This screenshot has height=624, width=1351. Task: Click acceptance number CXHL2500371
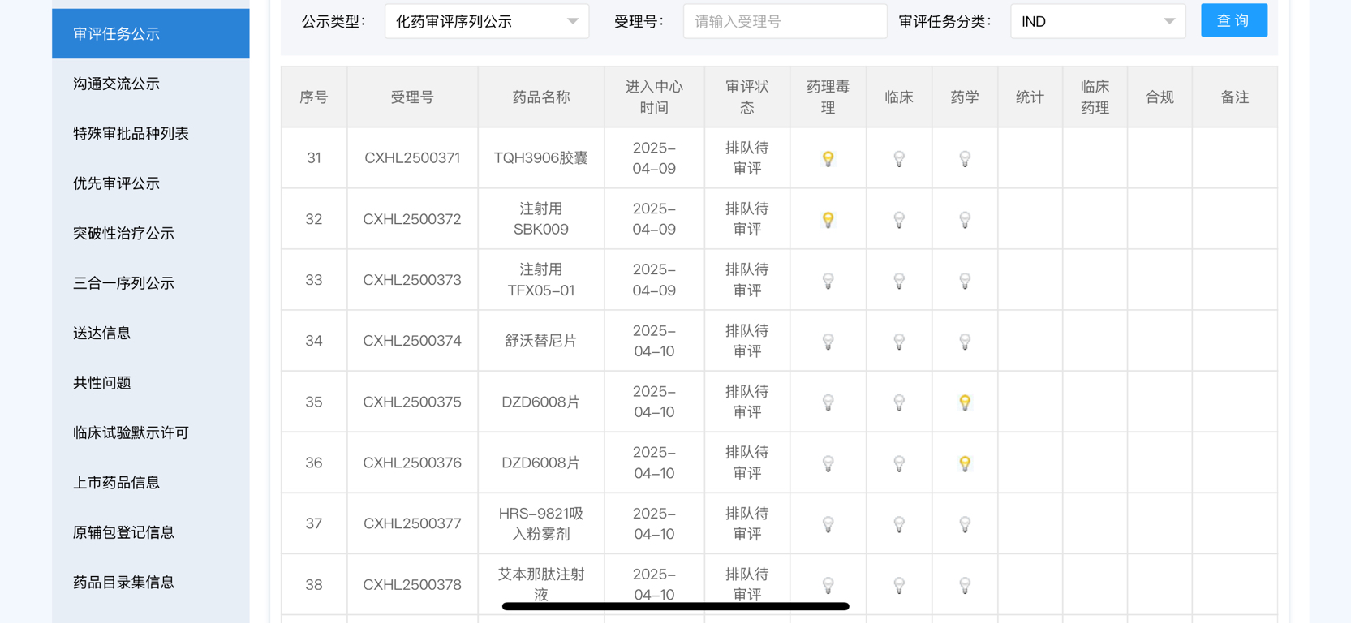point(412,158)
